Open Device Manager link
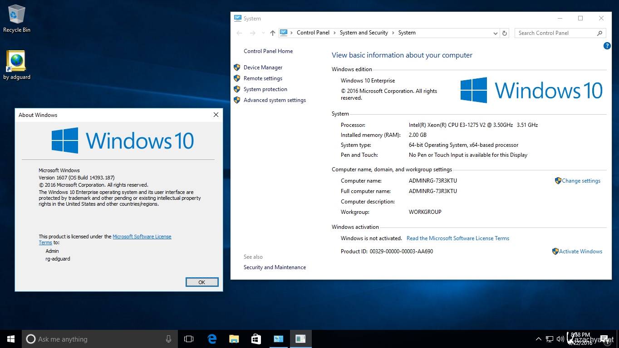 [x=263, y=68]
